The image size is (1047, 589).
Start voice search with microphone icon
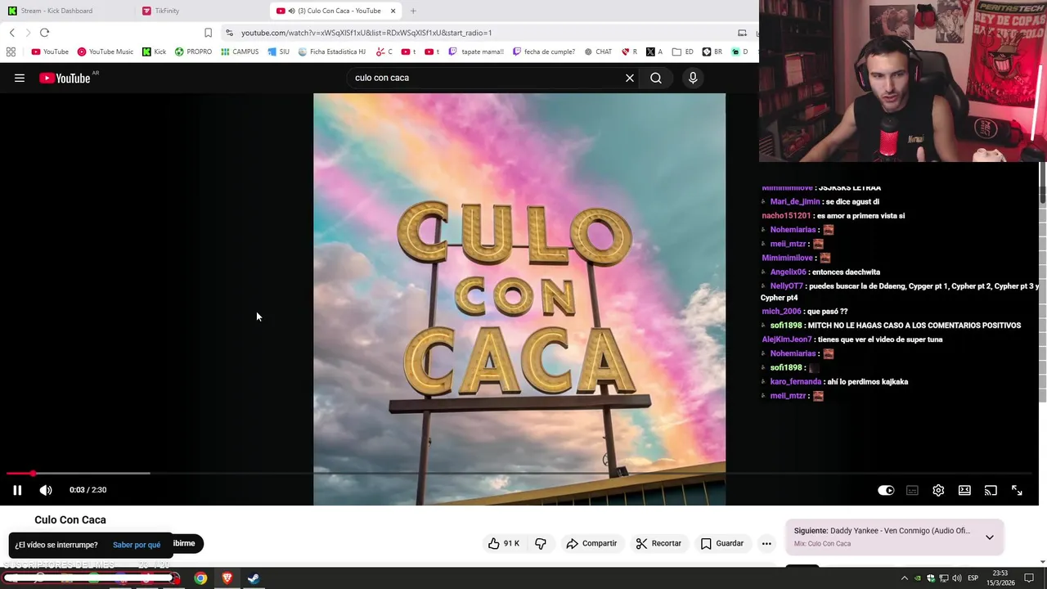693,78
